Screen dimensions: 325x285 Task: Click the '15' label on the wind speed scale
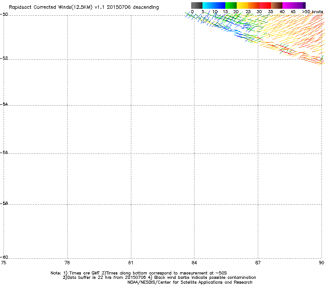coord(225,12)
